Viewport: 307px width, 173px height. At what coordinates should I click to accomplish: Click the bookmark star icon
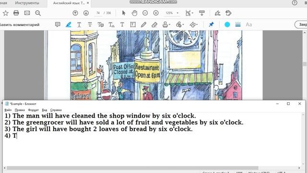point(5,13)
